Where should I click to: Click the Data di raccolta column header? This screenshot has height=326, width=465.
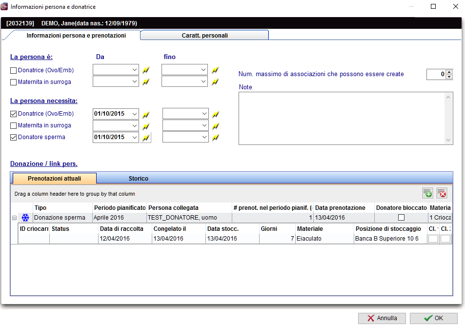[125, 229]
